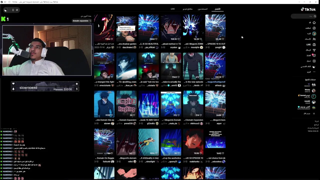Switch to the Videos (مقاطع فيديو) tab
Viewport: 320px width, 180px height.
(187, 9)
